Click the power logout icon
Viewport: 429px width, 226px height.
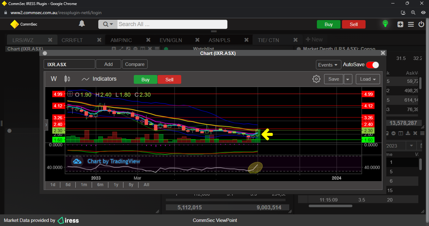coord(421,24)
